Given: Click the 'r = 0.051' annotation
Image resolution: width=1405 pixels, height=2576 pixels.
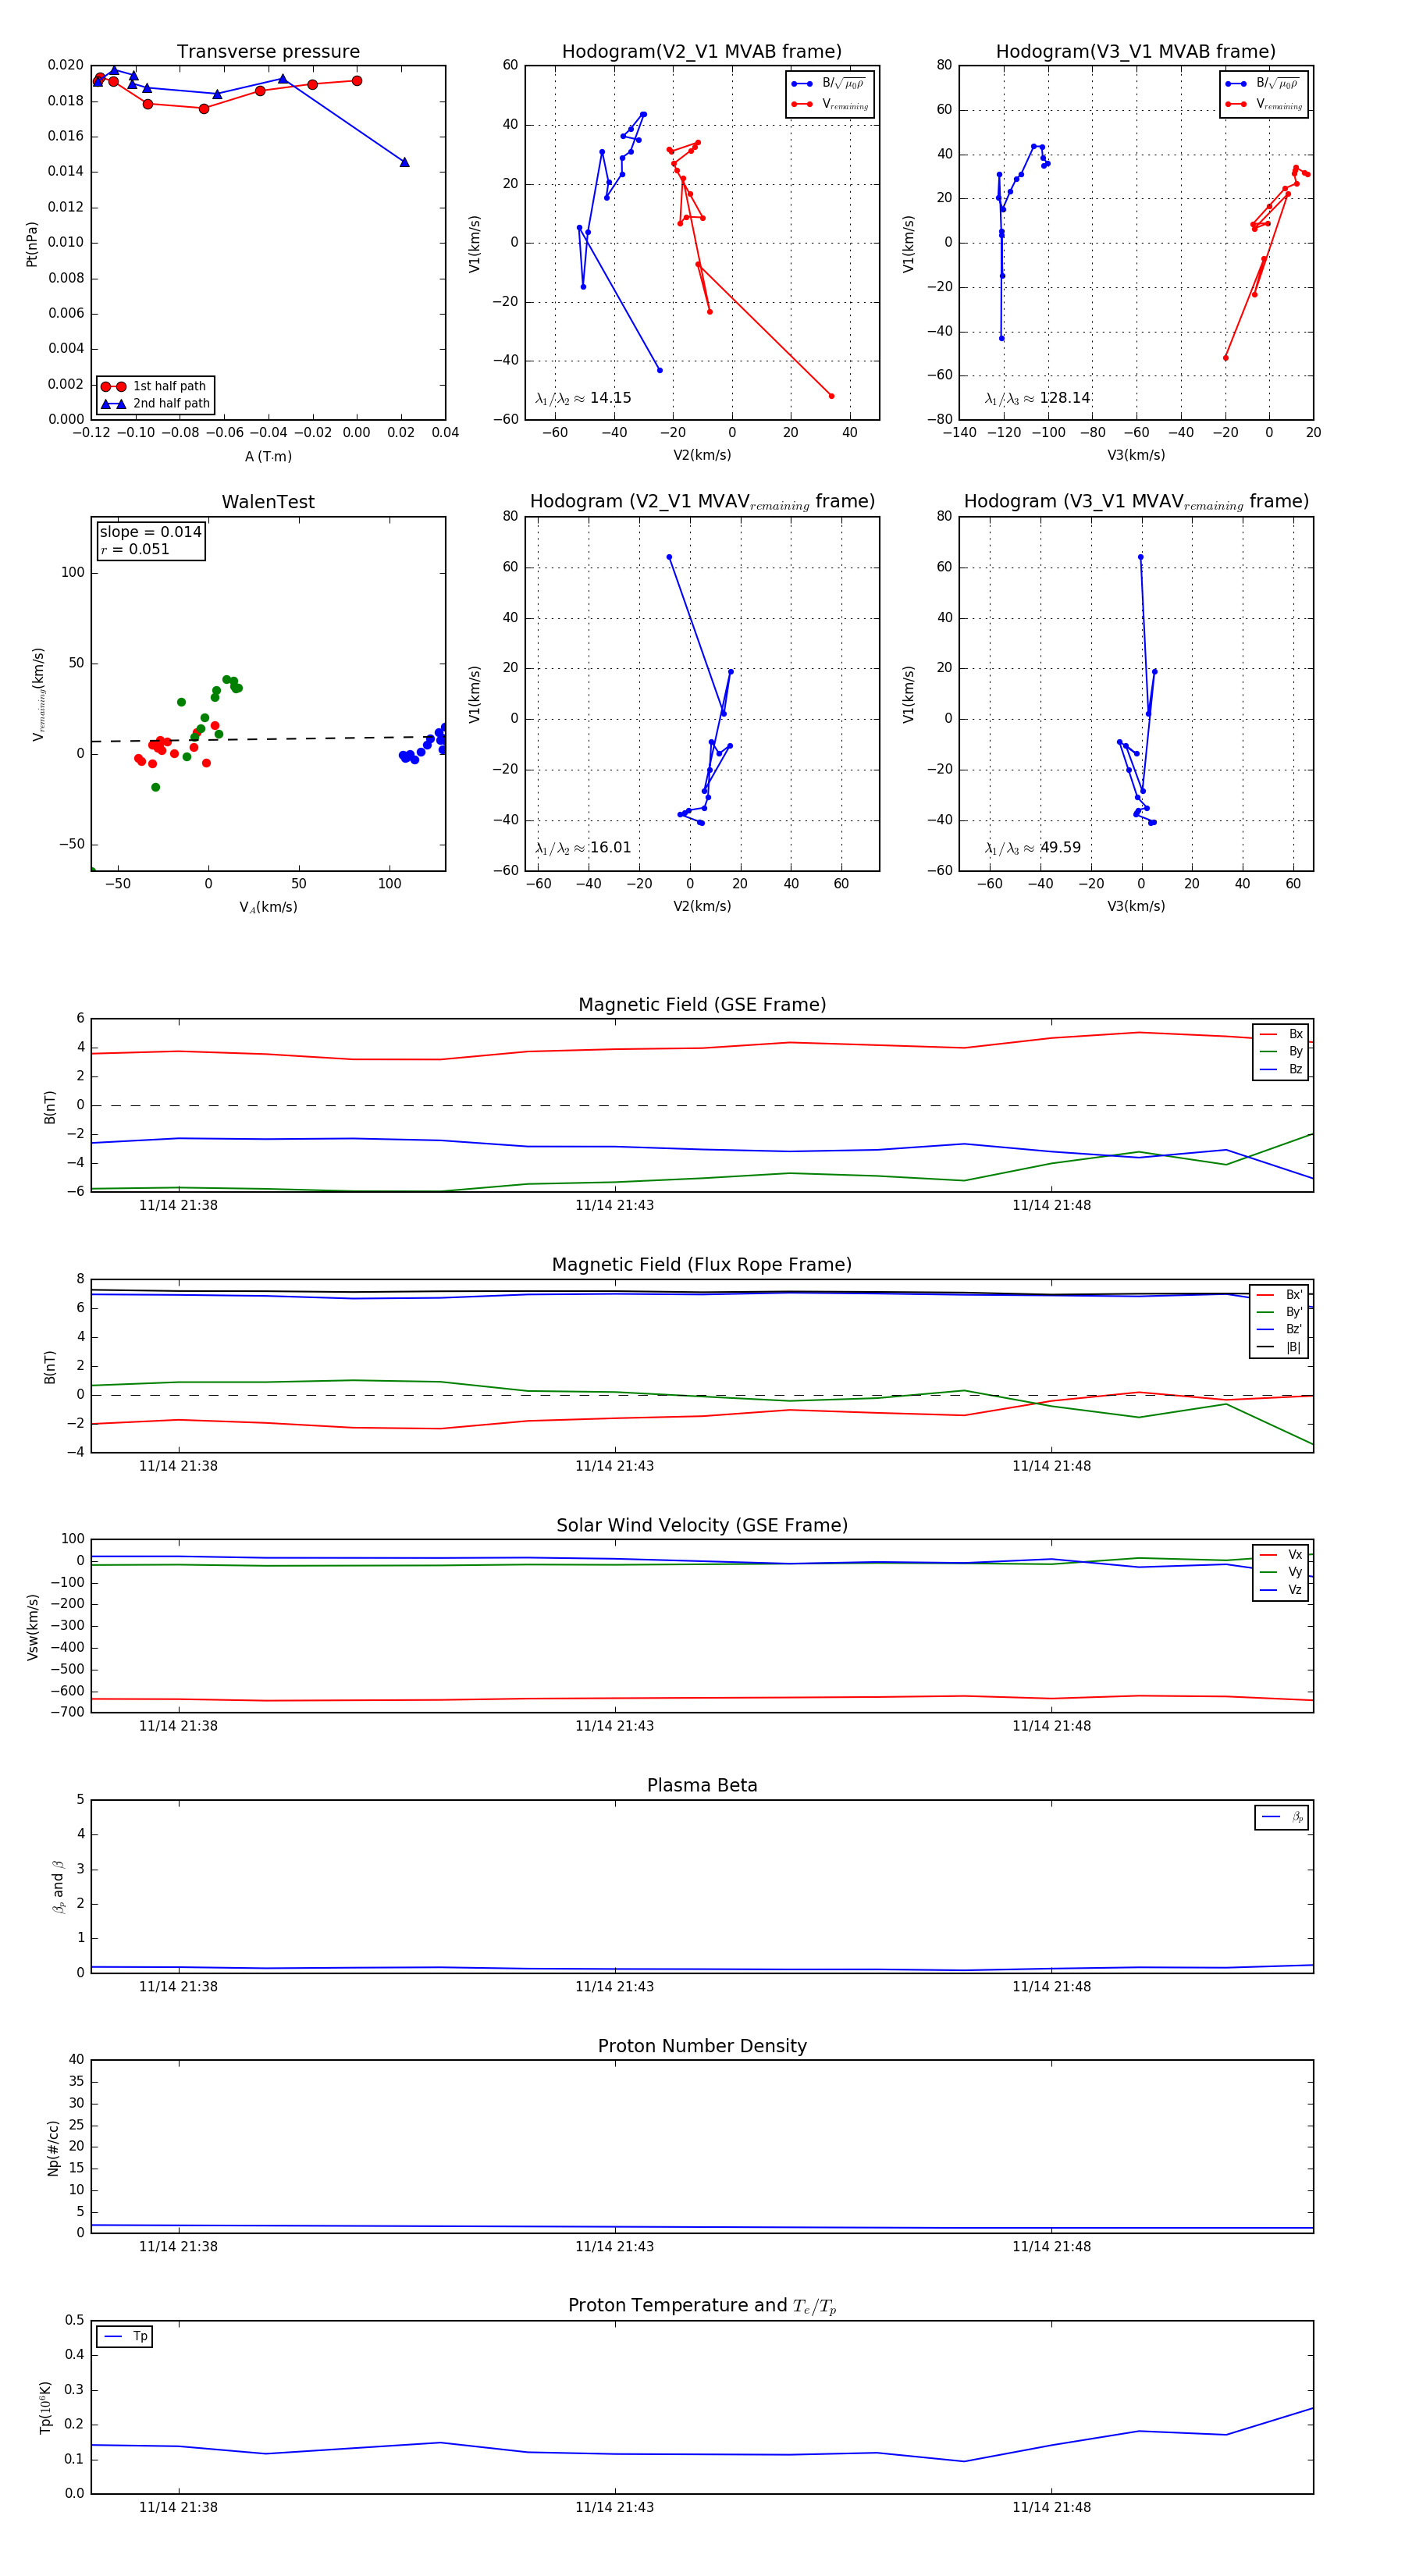Looking at the screenshot, I should [x=135, y=549].
